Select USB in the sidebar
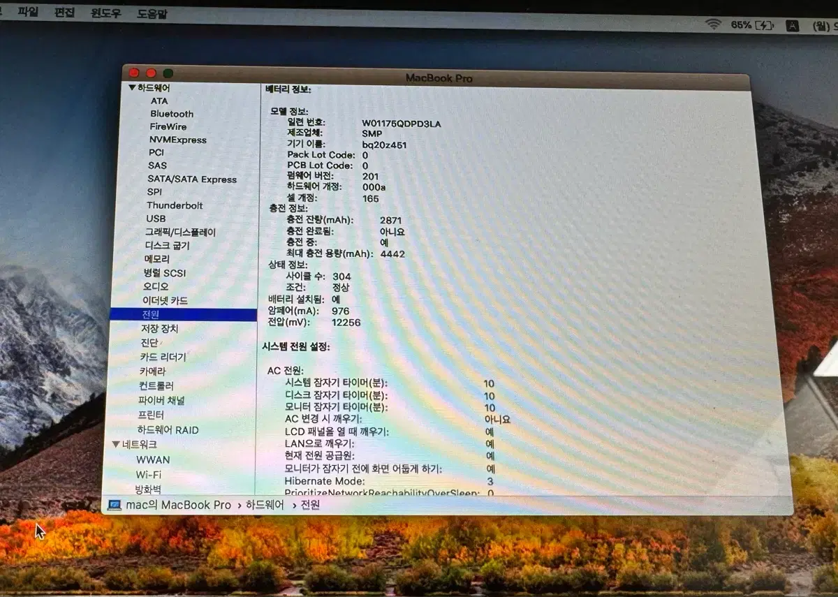 [156, 219]
